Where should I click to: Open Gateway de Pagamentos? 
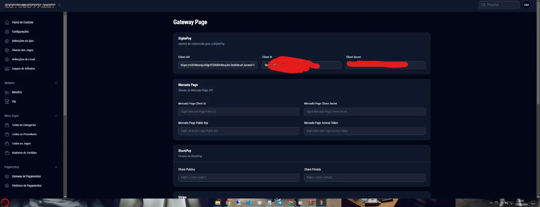click(x=26, y=176)
